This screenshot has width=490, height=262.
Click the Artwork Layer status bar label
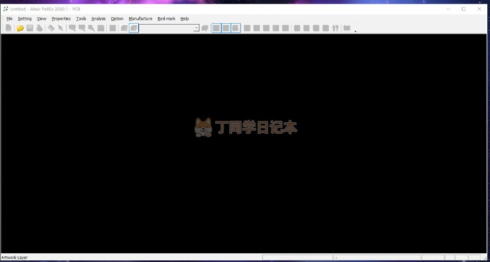tap(15, 258)
